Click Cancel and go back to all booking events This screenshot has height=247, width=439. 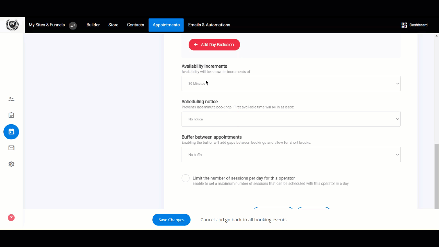point(244,220)
